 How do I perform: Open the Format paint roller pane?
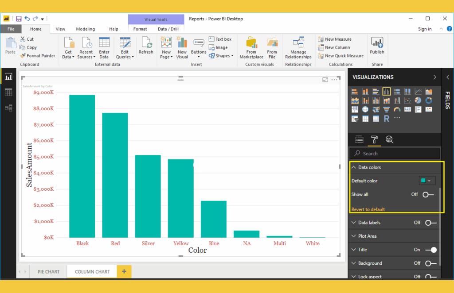pyautogui.click(x=374, y=140)
